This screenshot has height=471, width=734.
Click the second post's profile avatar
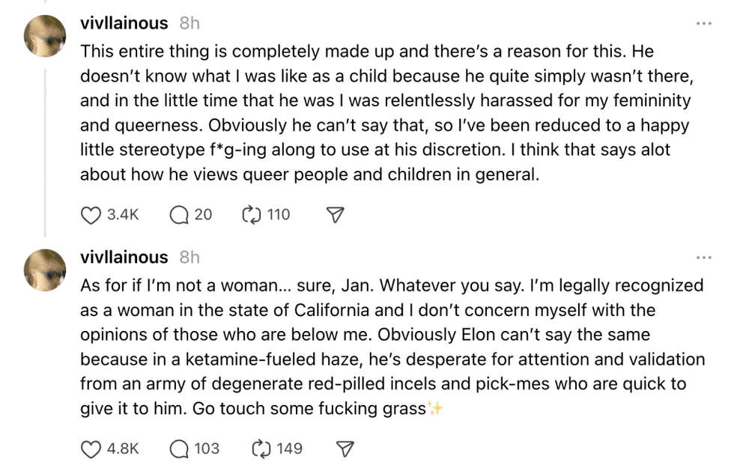tap(45, 270)
